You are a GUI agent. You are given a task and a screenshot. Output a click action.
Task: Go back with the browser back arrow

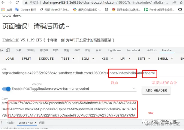[3, 2]
